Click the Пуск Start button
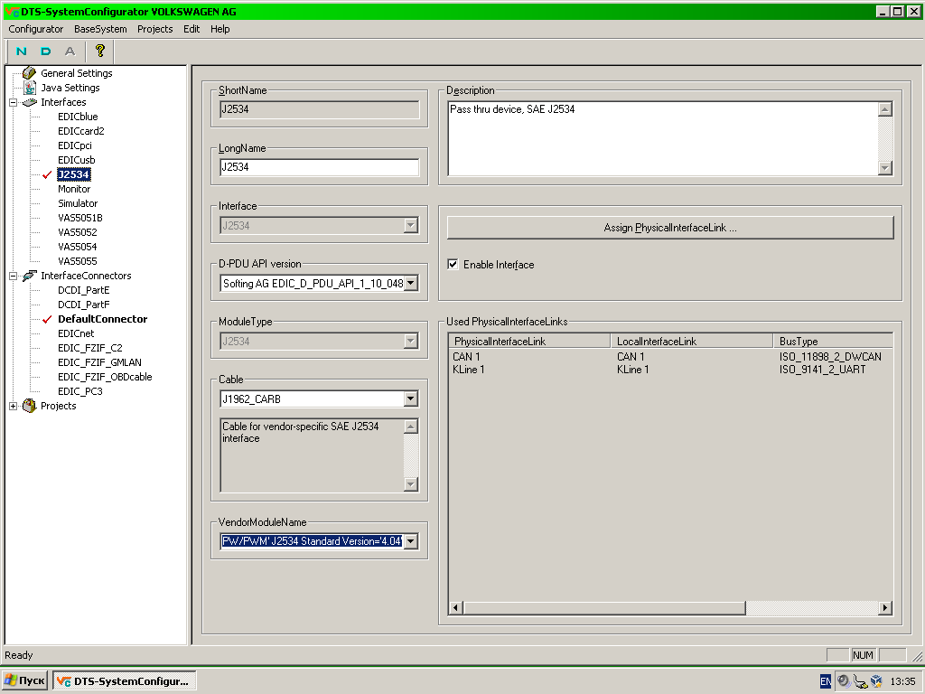 [24, 680]
